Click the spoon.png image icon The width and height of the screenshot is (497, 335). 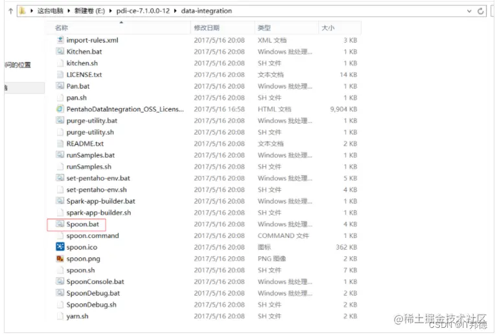pos(60,259)
